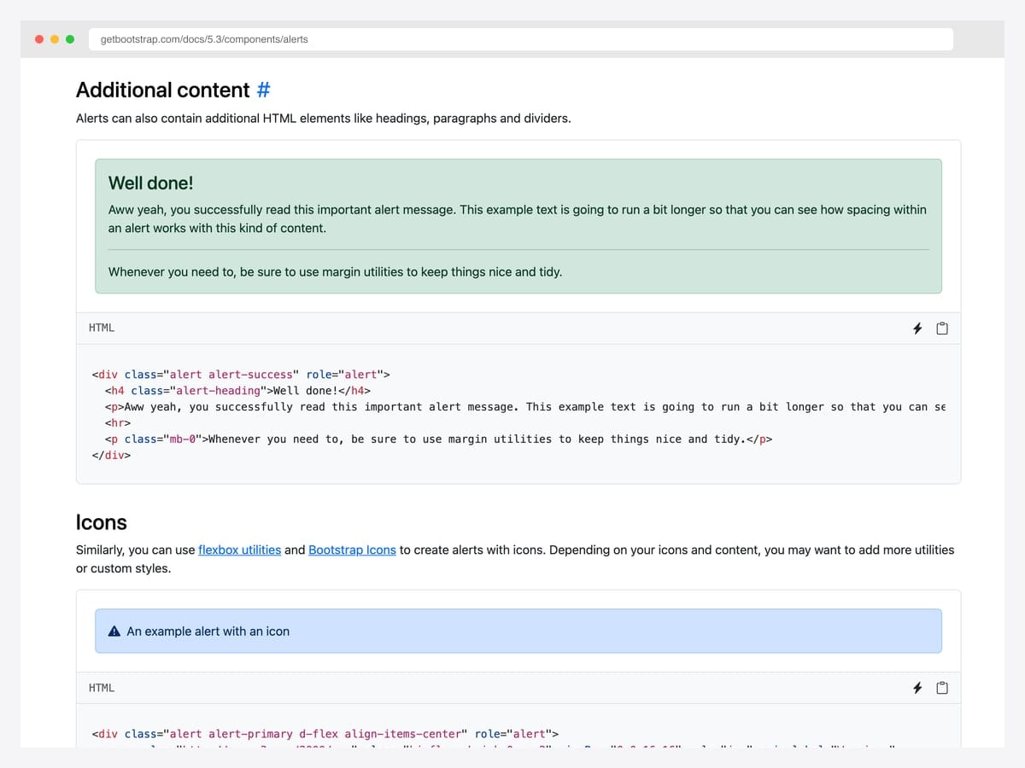This screenshot has height=768, width=1025.
Task: Click the red close window dot
Action: [x=39, y=39]
